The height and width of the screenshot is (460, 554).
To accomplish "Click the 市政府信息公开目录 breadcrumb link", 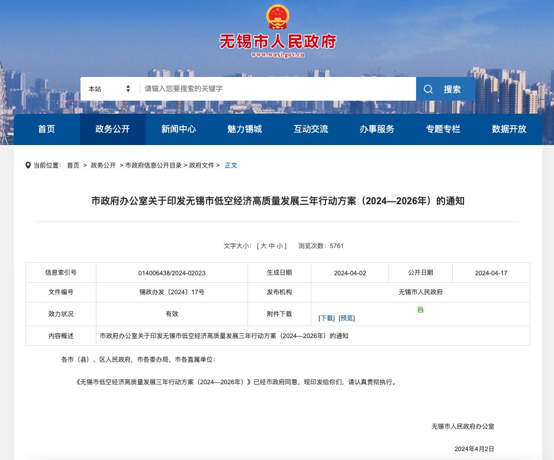I will tap(153, 165).
